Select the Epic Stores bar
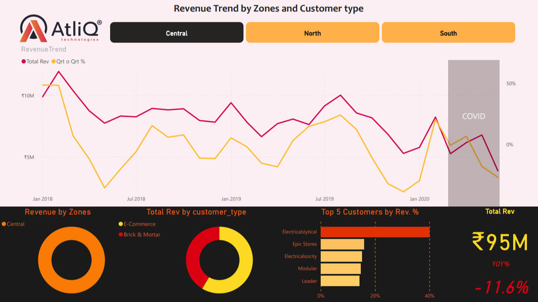 tap(342, 244)
